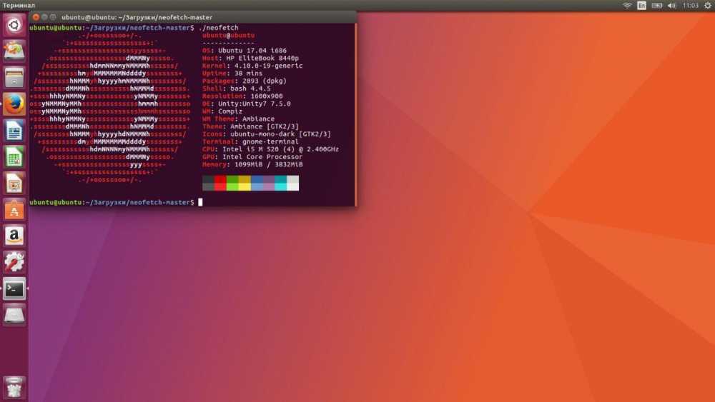The width and height of the screenshot is (715, 402).
Task: Focus the Terminal launcher icon
Action: [x=14, y=289]
